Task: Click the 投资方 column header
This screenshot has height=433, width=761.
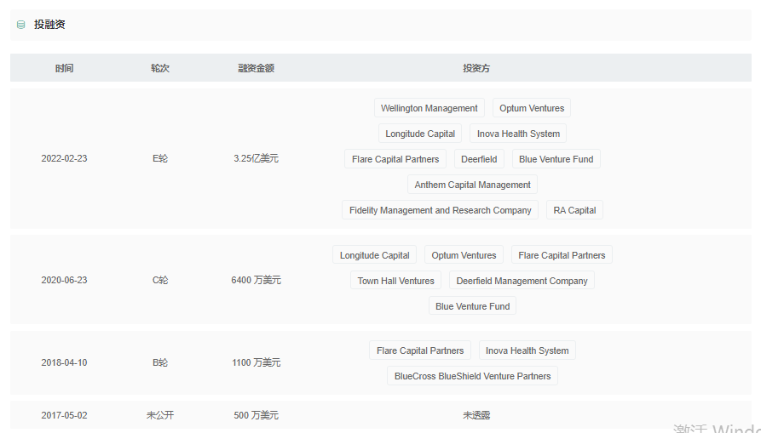Action: (476, 68)
